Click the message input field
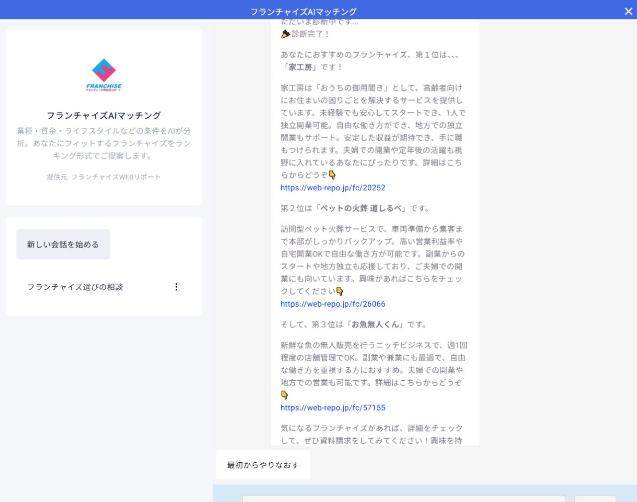Screen dimensions: 637x502 click(x=404, y=498)
